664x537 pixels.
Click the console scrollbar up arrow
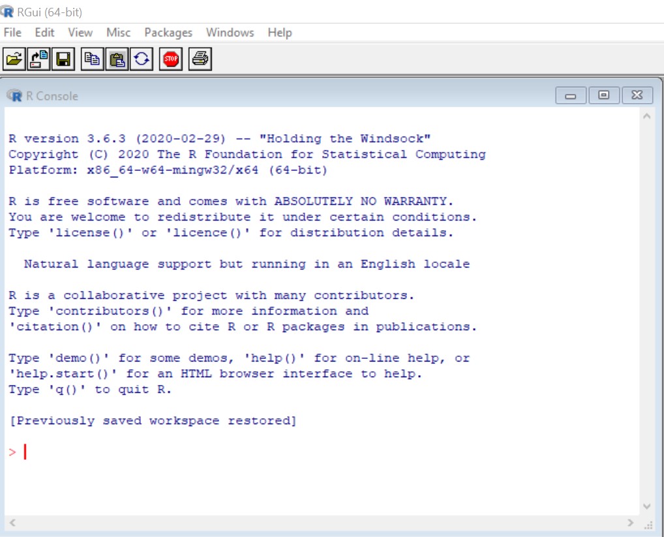point(646,116)
